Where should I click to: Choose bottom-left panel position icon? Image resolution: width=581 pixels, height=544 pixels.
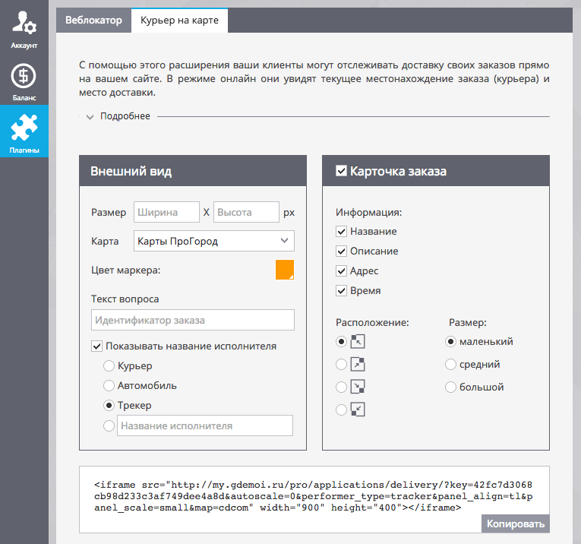coord(358,410)
